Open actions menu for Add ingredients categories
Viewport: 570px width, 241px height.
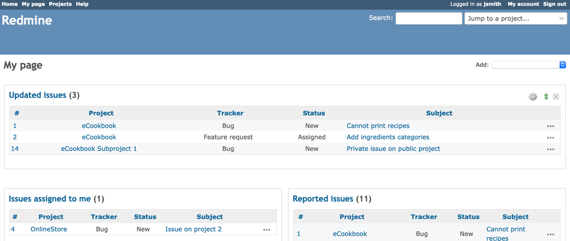click(x=550, y=137)
